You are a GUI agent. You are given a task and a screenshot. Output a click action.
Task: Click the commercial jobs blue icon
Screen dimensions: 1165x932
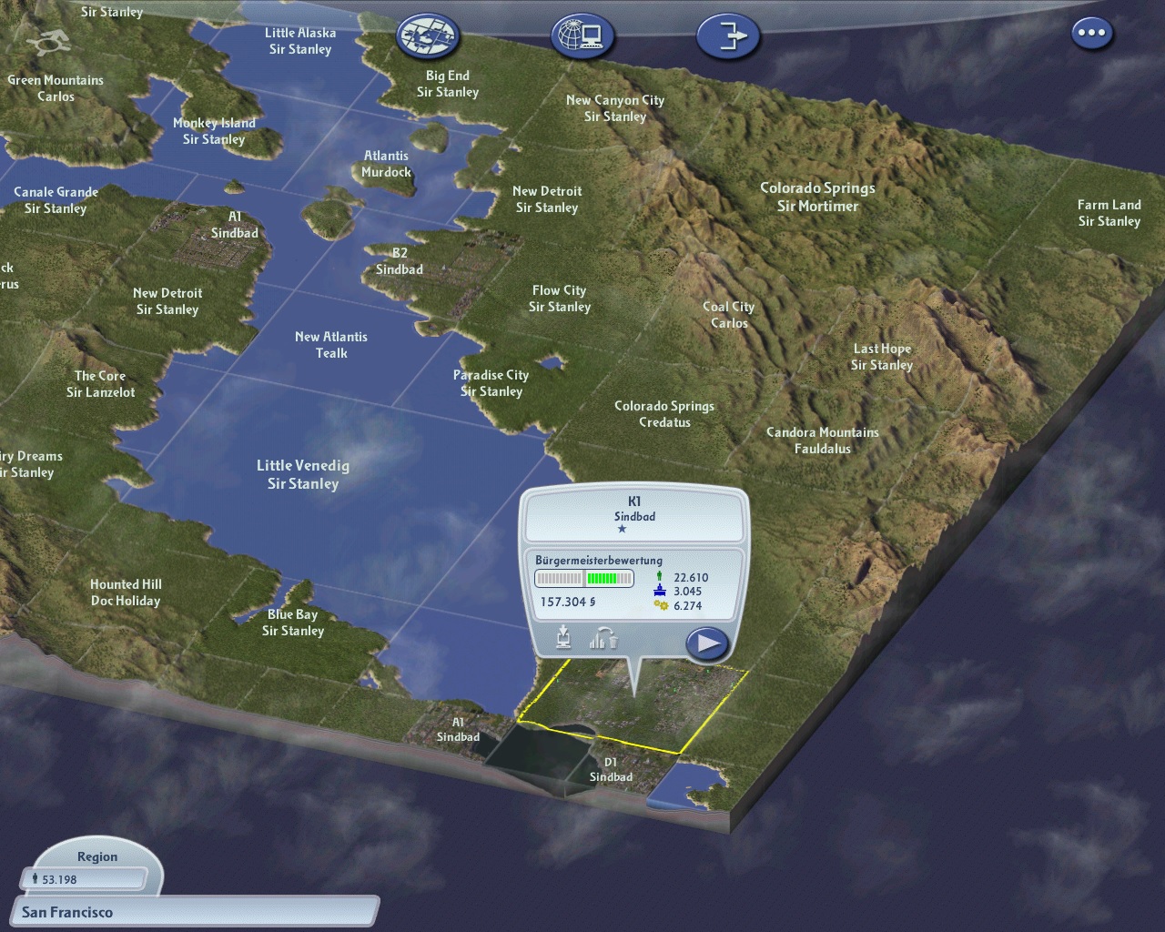click(x=660, y=591)
